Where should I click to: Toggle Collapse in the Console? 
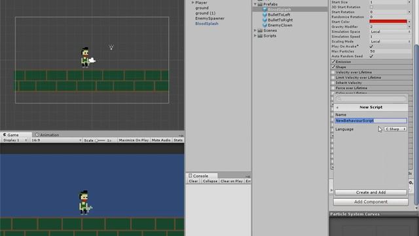click(x=209, y=181)
